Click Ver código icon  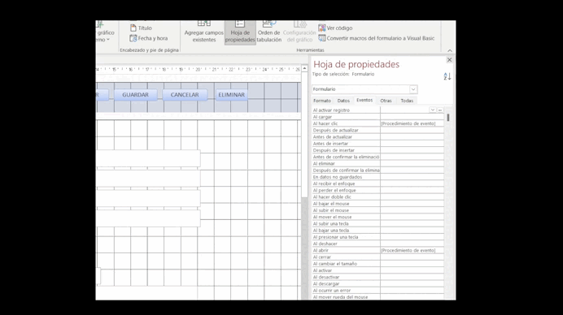coord(321,28)
